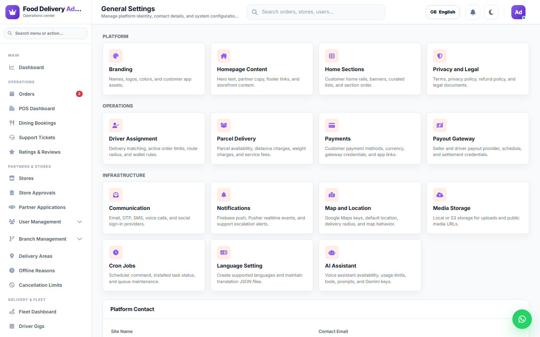Click the Communication envelope icon
540x337 pixels.
pyautogui.click(x=116, y=195)
